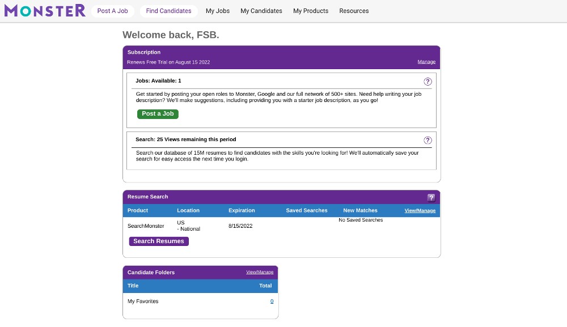This screenshot has width=567, height=327.
Task: Click Resume Search panel help icon
Action: click(431, 198)
